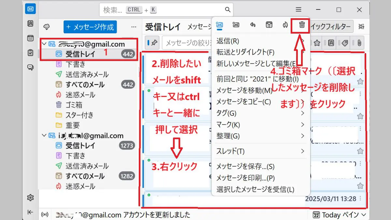Viewport: 391px width, 220px height.
Task: Click the 受信トレイ heading above message list
Action: pyautogui.click(x=163, y=27)
